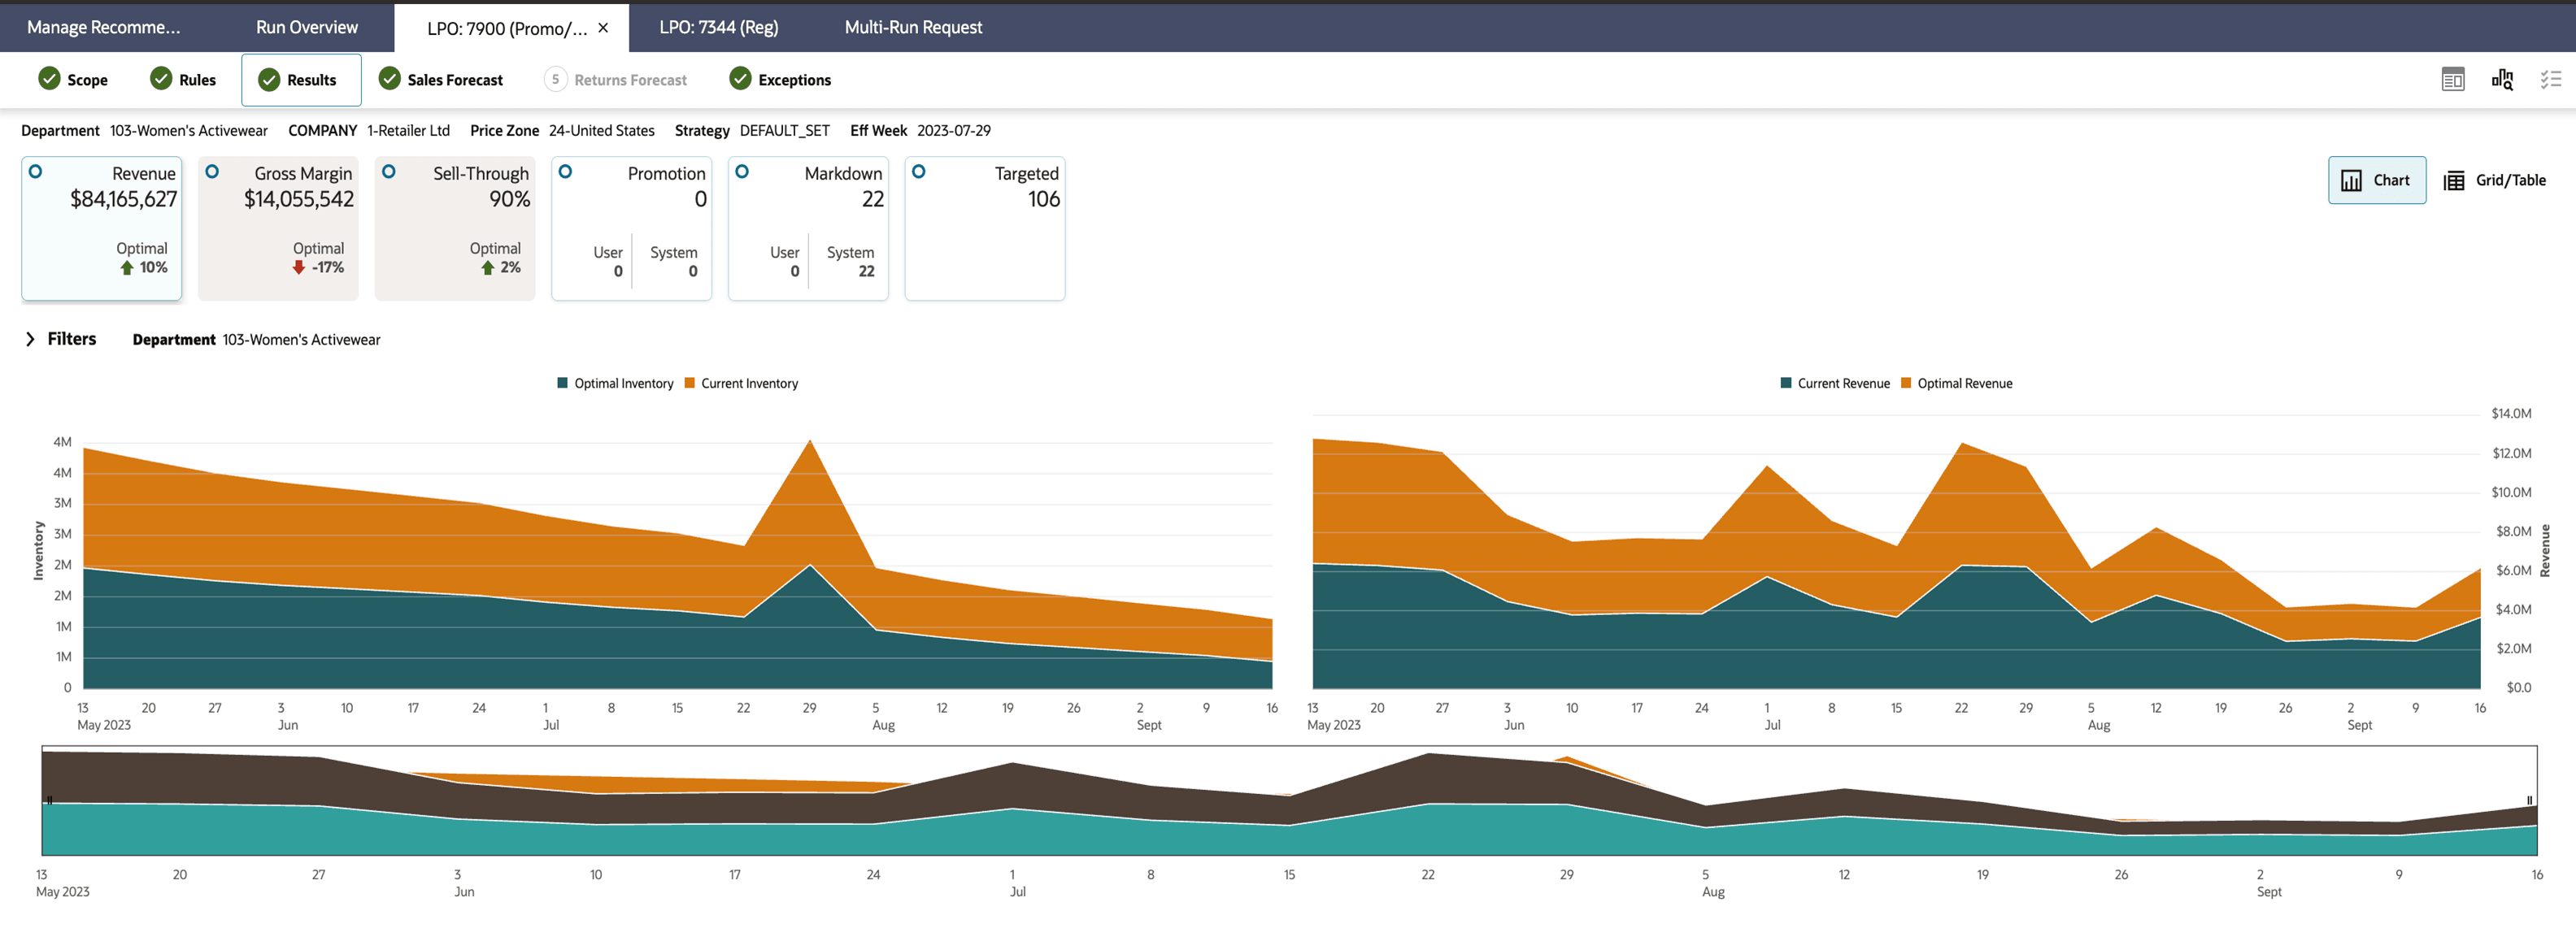
Task: Click the checklist icon at top right
Action: click(2550, 80)
